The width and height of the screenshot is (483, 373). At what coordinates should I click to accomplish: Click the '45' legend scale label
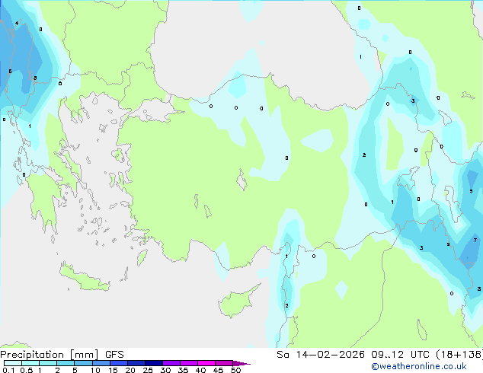pyautogui.click(x=218, y=370)
